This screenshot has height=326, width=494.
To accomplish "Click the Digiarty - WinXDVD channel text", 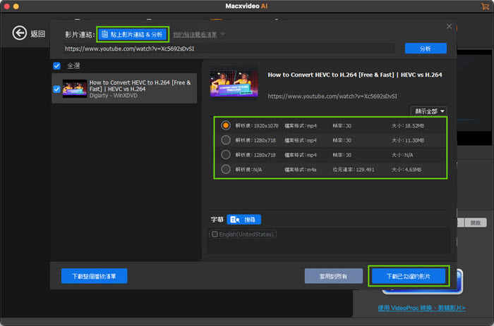I will pyautogui.click(x=114, y=95).
